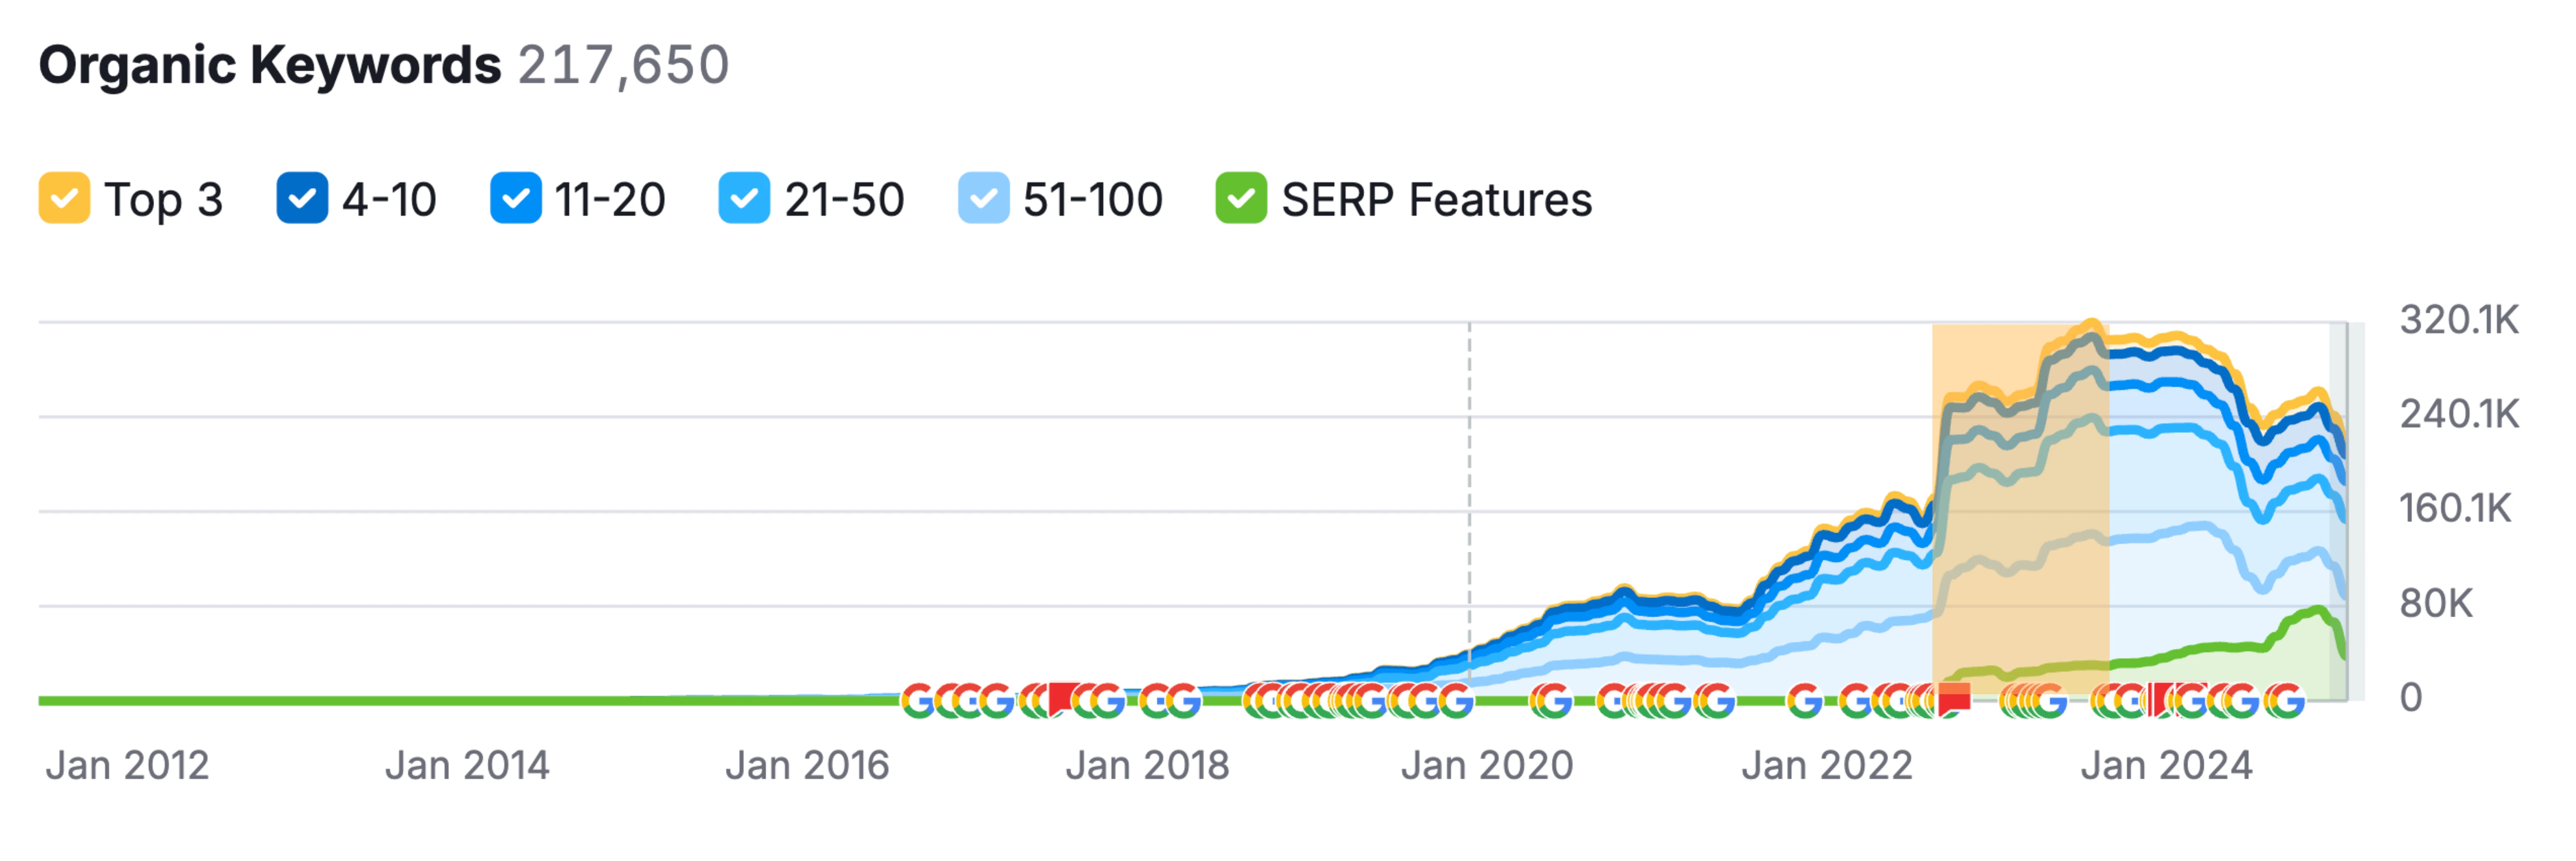
Task: Click the Jan 2016 axis label
Action: [807, 766]
